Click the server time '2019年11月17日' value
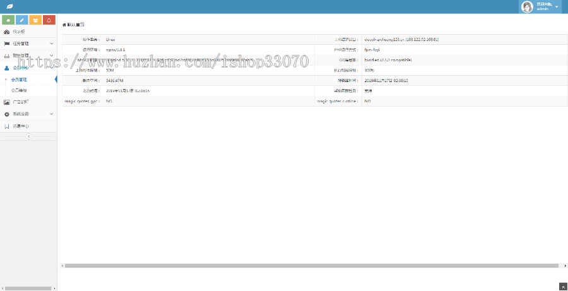The height and width of the screenshot is (291, 568). [x=386, y=80]
